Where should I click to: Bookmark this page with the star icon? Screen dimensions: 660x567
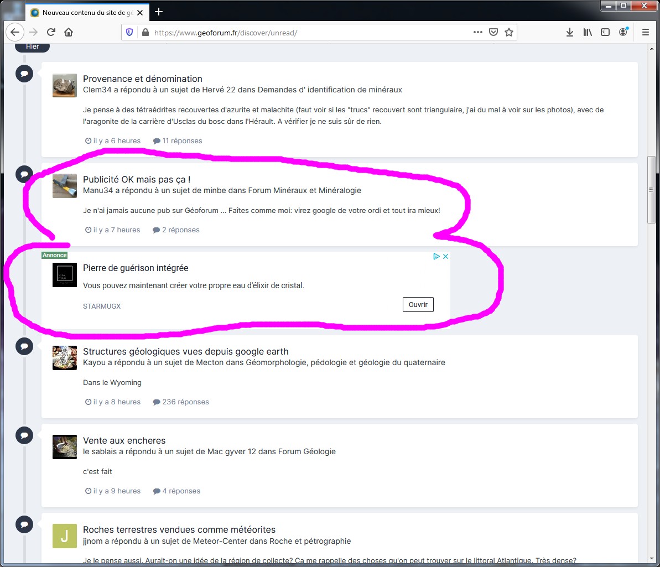click(x=509, y=32)
